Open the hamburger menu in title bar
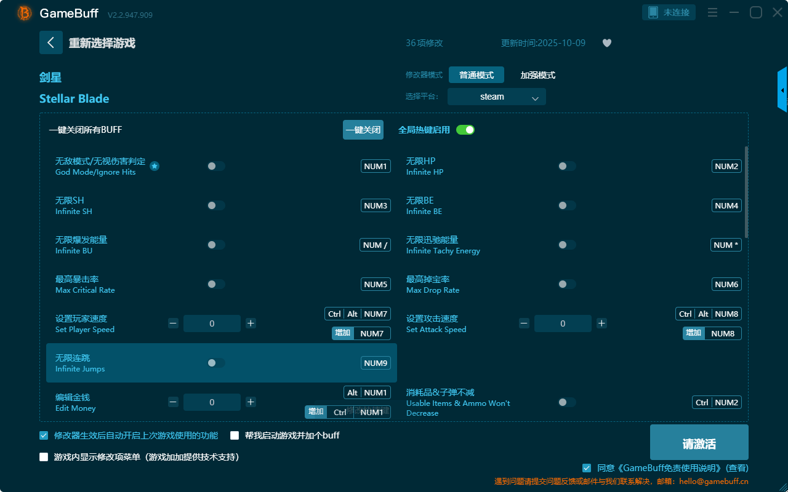This screenshot has height=492, width=788. 712,12
